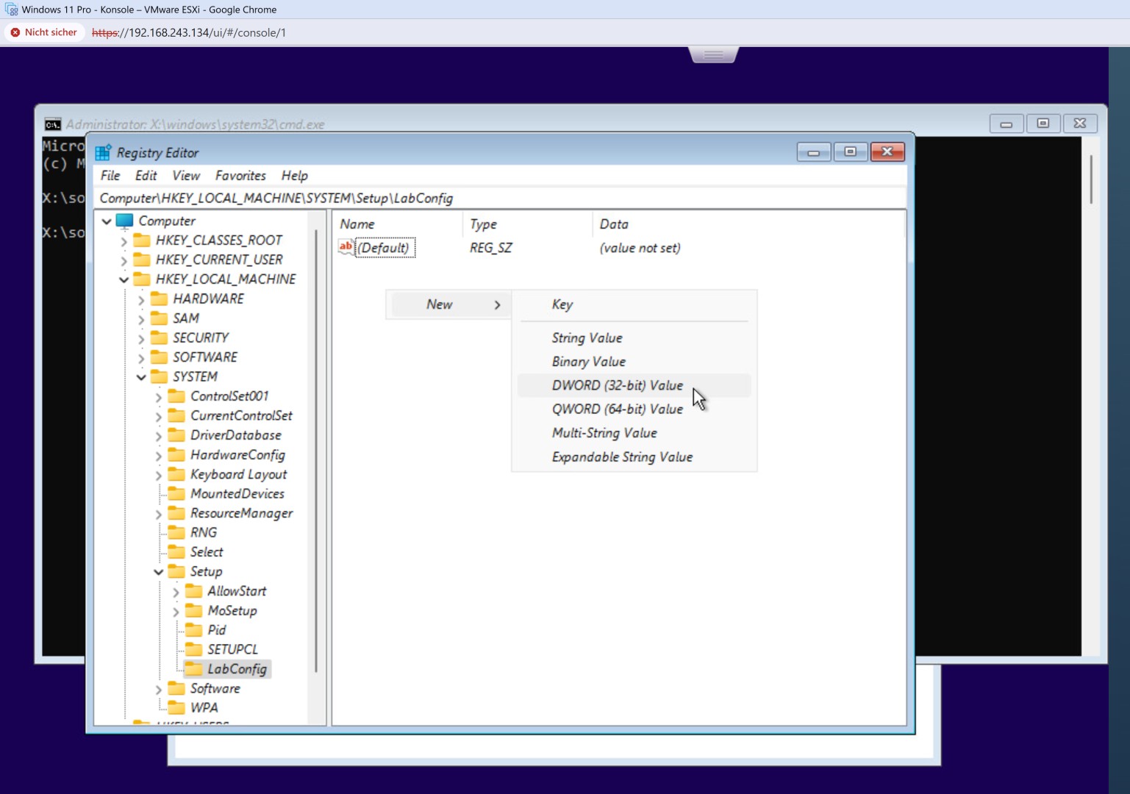Image resolution: width=1130 pixels, height=794 pixels.
Task: Collapse the SYSTEM key chevron
Action: point(141,377)
